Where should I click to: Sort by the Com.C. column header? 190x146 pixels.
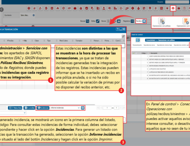119,41
